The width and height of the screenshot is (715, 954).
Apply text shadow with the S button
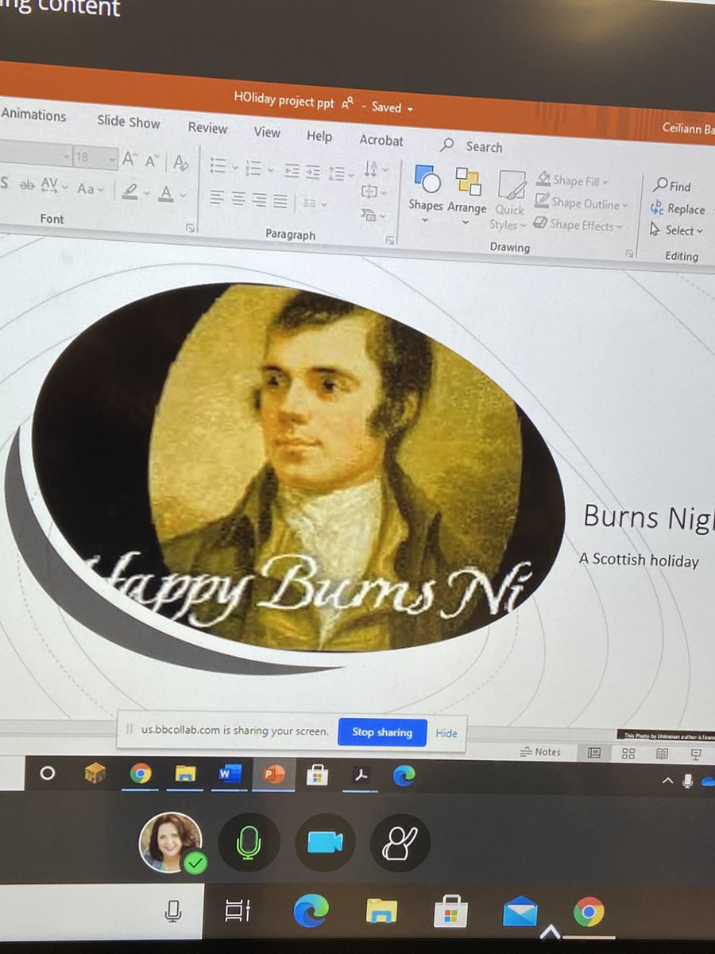5,184
